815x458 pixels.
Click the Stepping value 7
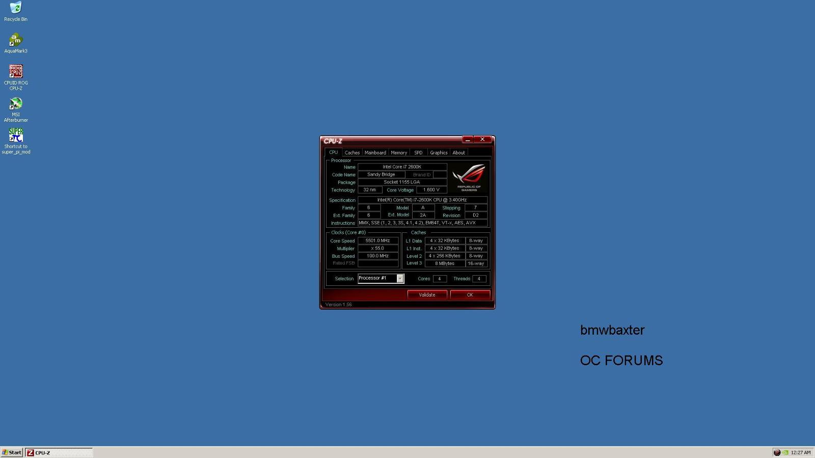click(x=476, y=207)
